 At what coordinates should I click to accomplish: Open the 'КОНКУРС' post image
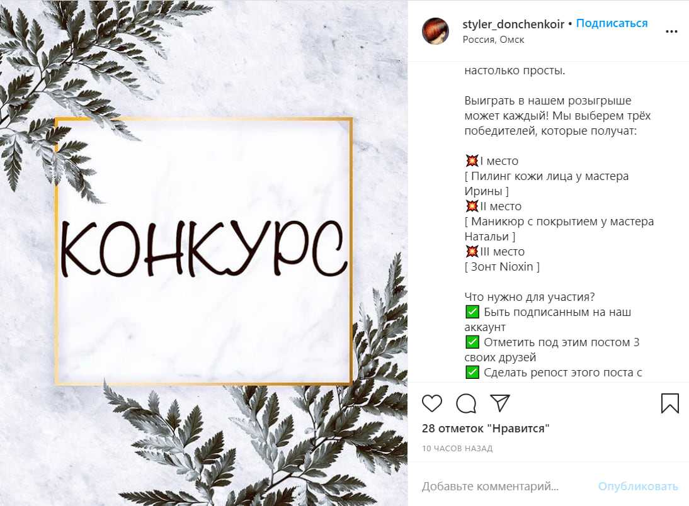(x=204, y=253)
